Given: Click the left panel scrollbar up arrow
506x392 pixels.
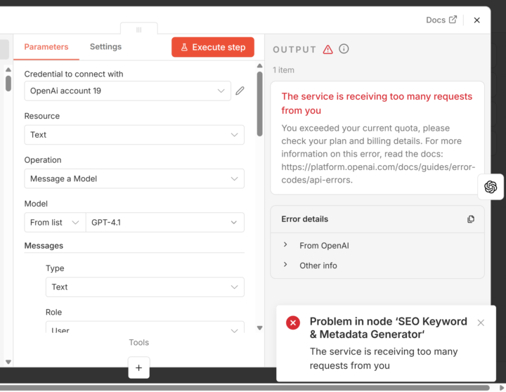Looking at the screenshot, I should click(8, 70).
